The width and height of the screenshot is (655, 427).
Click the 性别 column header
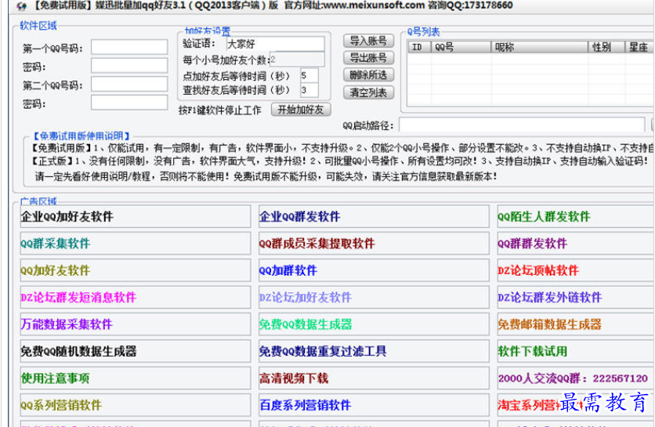[x=606, y=47]
